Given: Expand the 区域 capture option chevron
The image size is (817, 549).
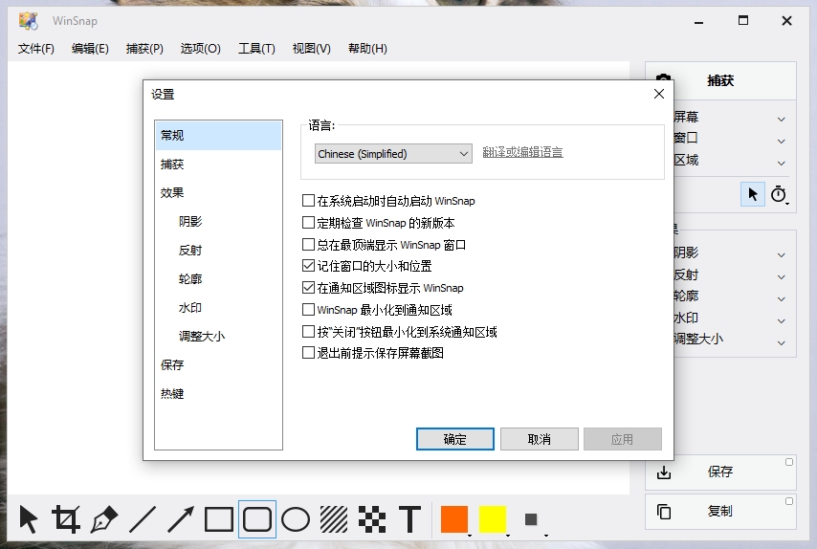Looking at the screenshot, I should click(781, 163).
